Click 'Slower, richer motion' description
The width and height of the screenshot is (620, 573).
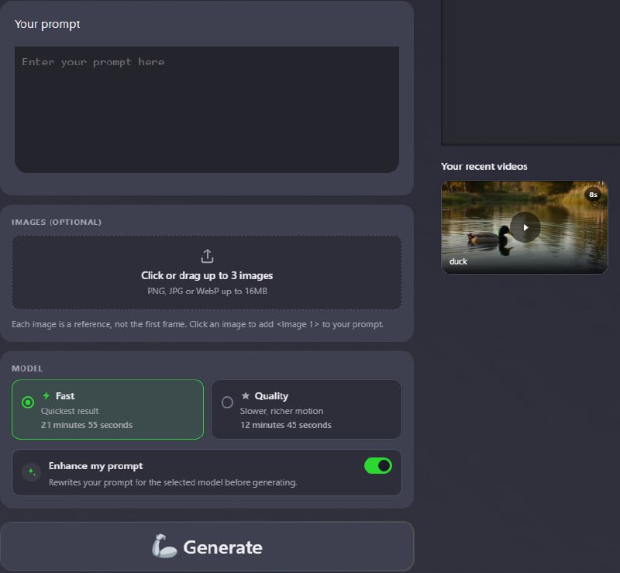tap(281, 411)
